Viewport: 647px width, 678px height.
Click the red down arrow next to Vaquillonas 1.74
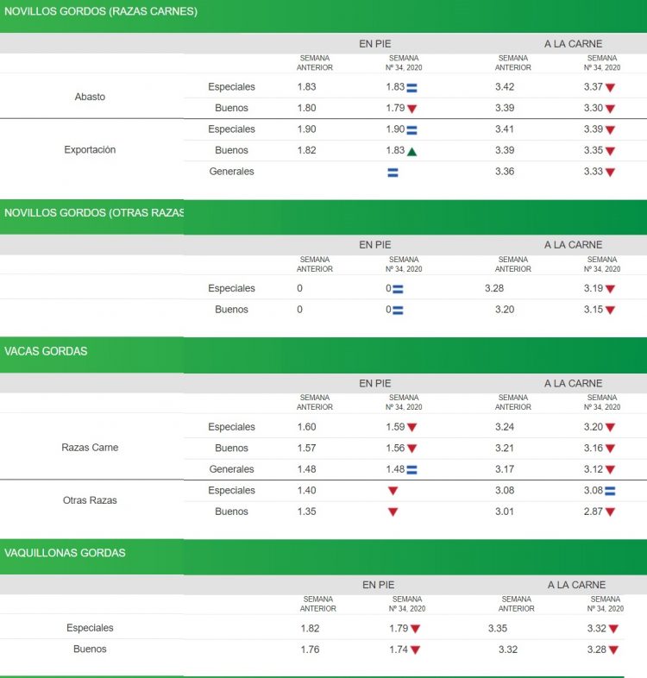pyautogui.click(x=415, y=650)
